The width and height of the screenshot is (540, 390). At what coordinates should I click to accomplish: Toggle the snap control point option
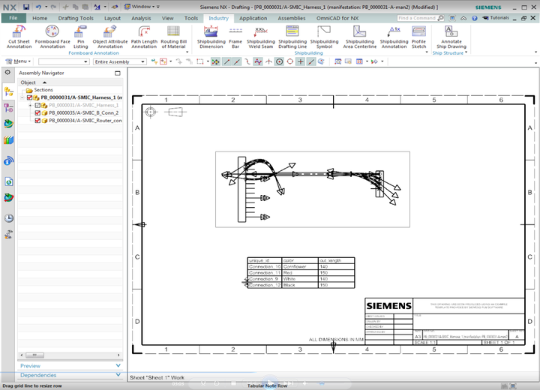[247, 61]
